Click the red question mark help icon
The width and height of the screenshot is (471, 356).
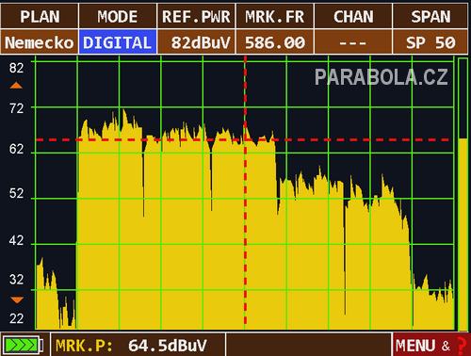tap(461, 346)
